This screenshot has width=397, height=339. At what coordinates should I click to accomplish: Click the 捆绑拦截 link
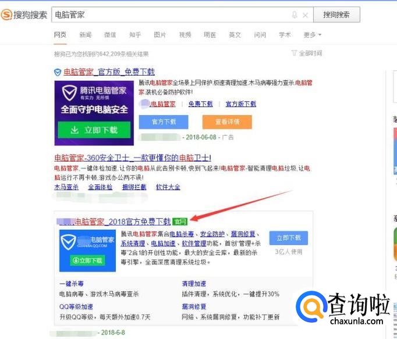click(134, 187)
